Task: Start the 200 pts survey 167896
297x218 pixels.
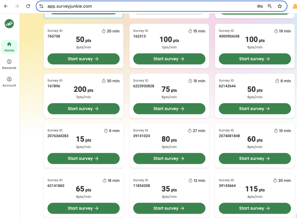Action: (x=84, y=109)
